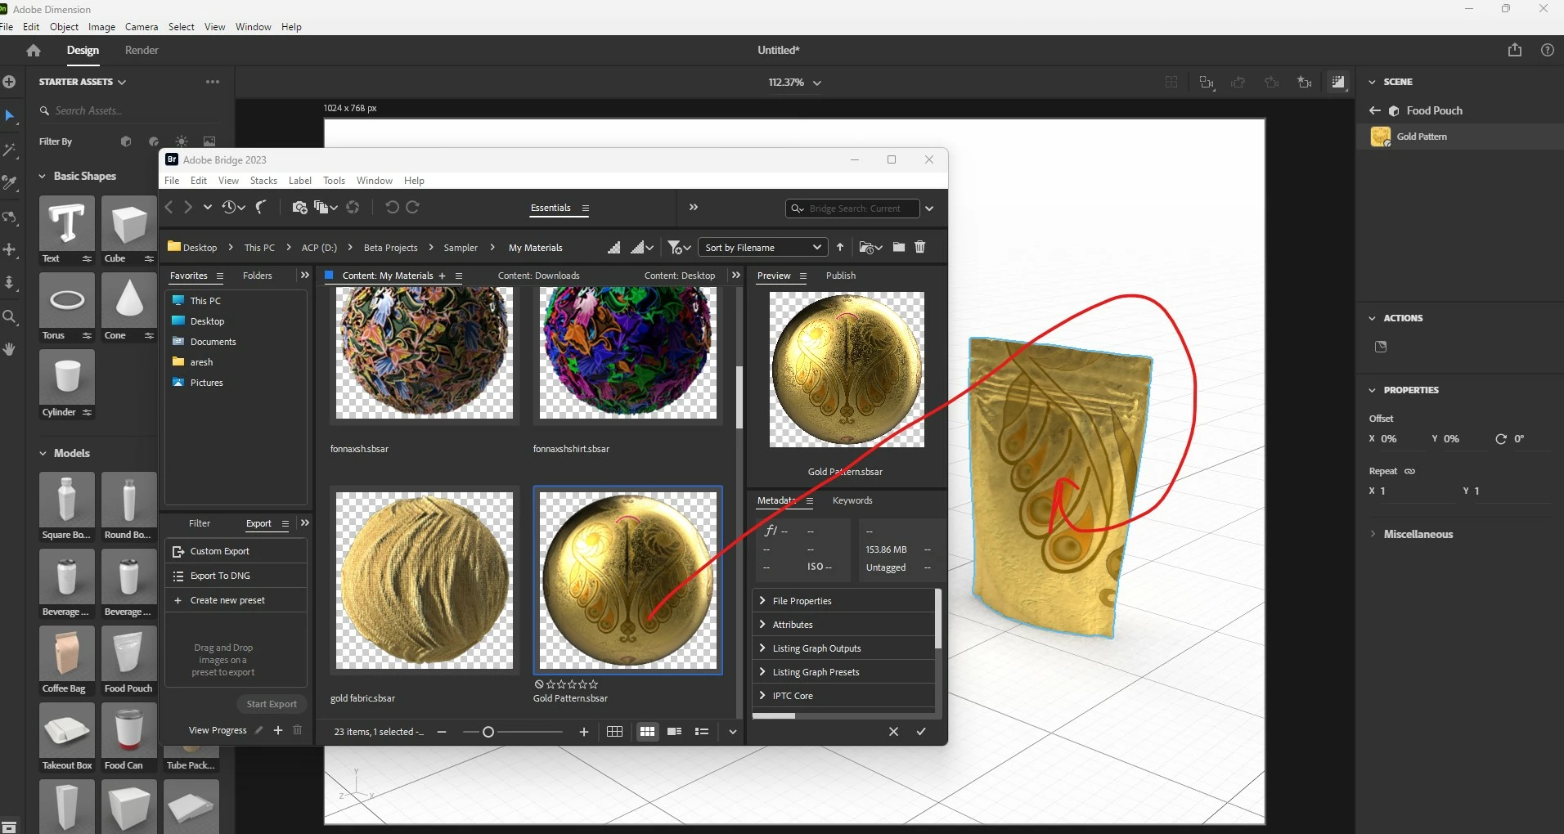Image resolution: width=1564 pixels, height=834 pixels.
Task: Switch to the Render tab
Action: (x=142, y=50)
